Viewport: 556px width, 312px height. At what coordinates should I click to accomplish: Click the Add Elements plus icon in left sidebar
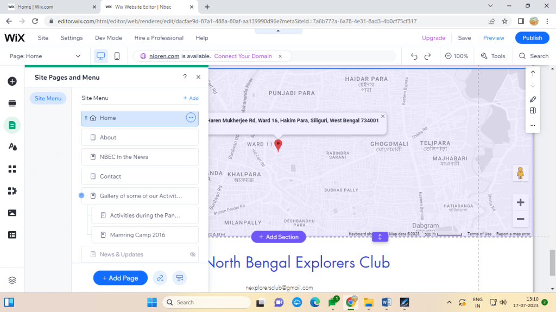pos(12,81)
